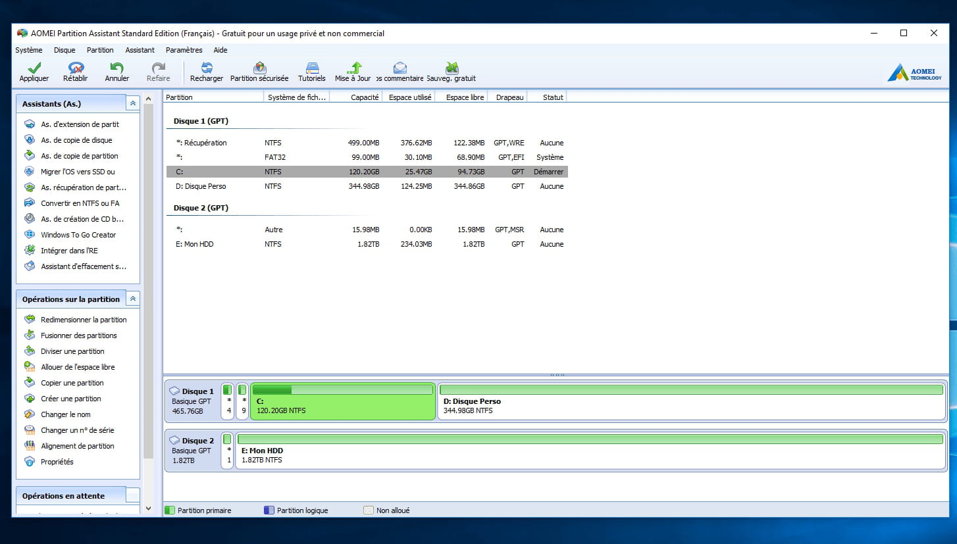Choose Diviser une partition
957x544 pixels.
72,351
